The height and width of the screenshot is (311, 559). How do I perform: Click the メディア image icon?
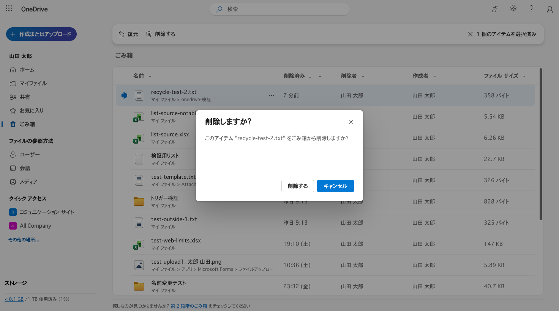[x=13, y=182]
